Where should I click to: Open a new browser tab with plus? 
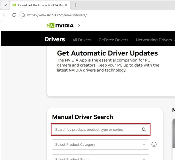(x=75, y=5)
